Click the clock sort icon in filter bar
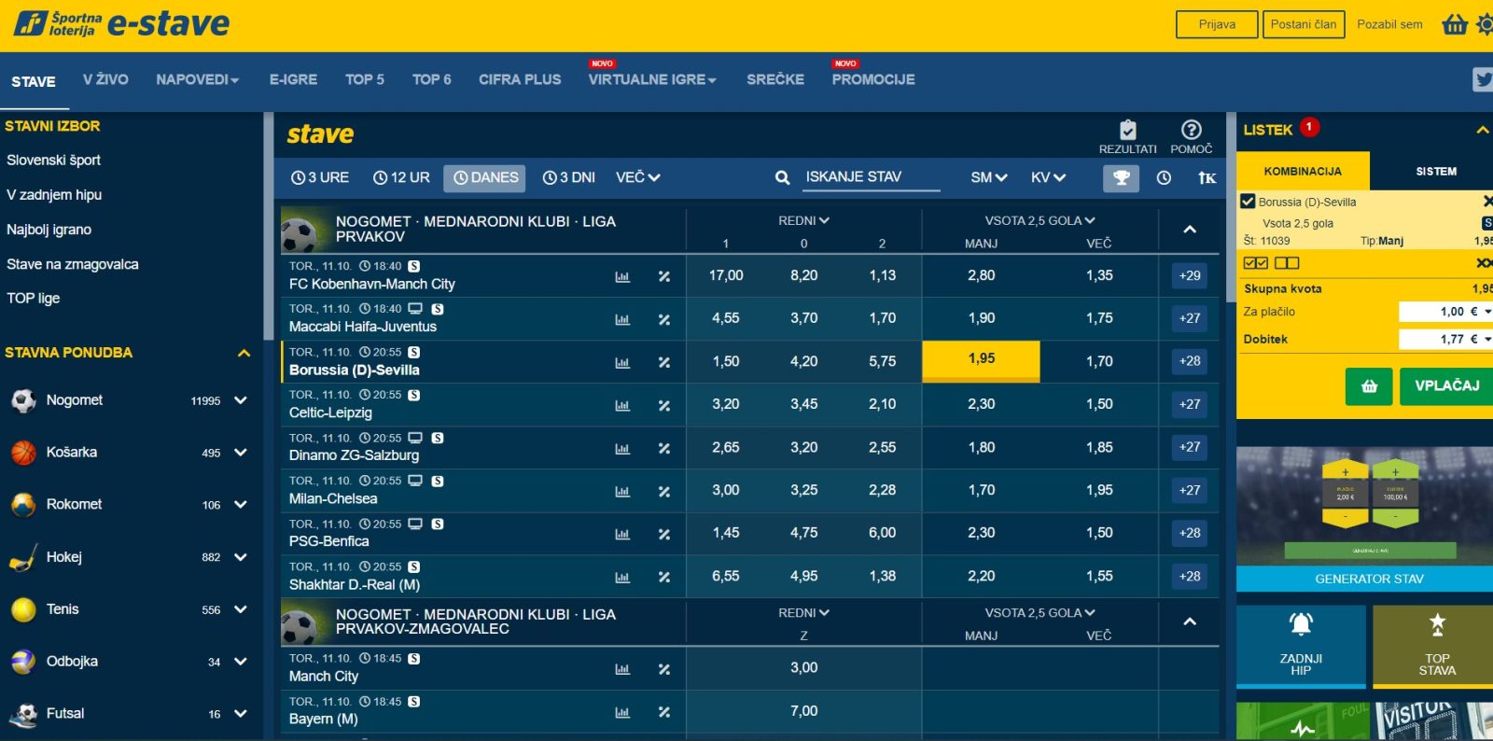Viewport: 1493px width, 741px height. 1164,177
